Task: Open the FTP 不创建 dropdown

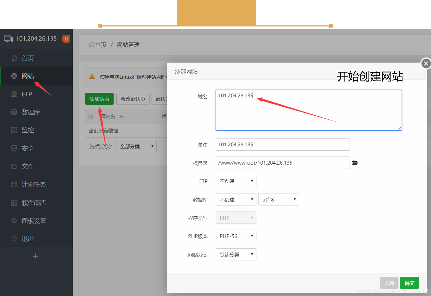Action: coord(236,181)
